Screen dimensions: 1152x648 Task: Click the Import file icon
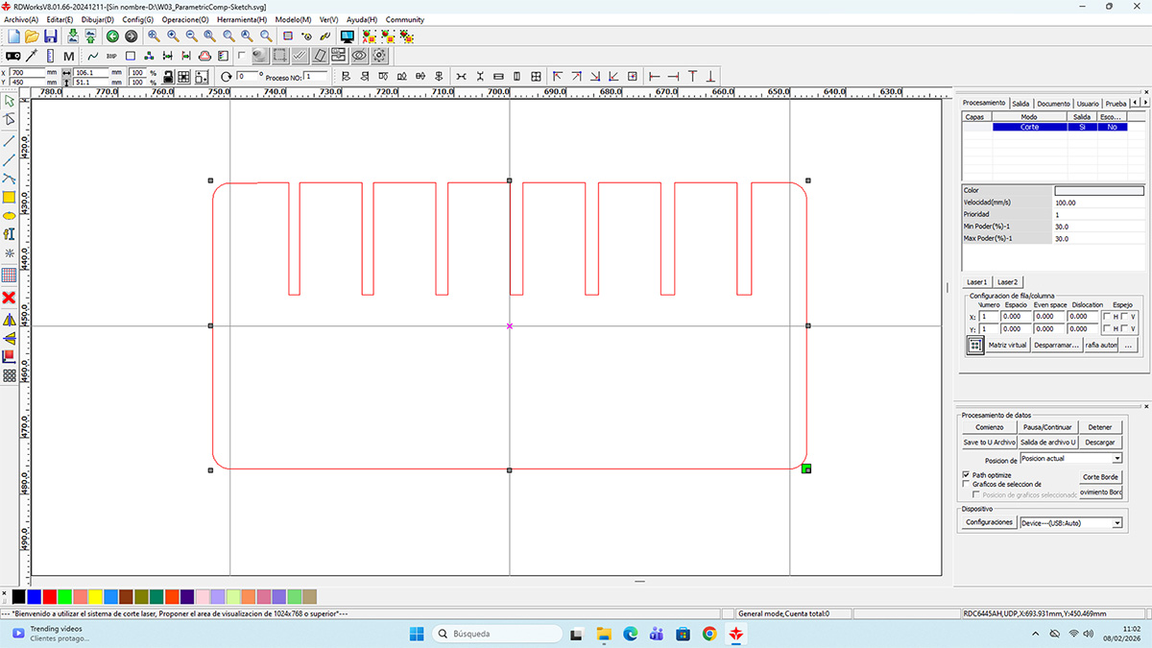point(73,36)
